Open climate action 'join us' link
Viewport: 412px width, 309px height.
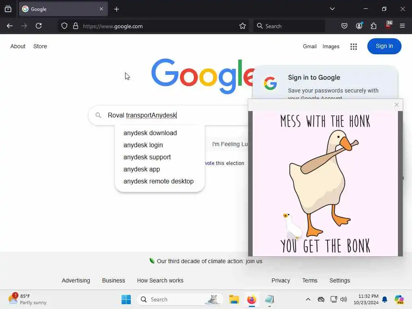254,261
